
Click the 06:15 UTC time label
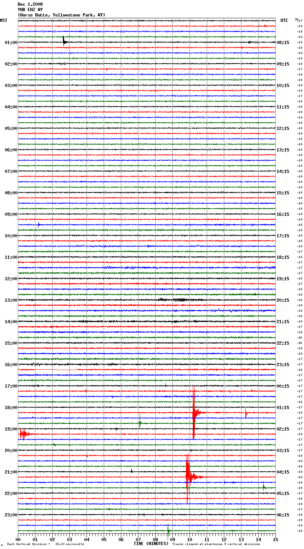click(283, 515)
